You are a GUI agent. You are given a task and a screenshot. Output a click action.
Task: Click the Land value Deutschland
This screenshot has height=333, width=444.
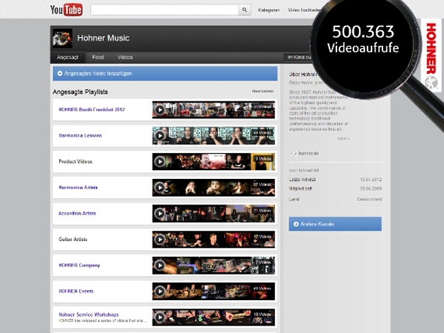click(369, 199)
